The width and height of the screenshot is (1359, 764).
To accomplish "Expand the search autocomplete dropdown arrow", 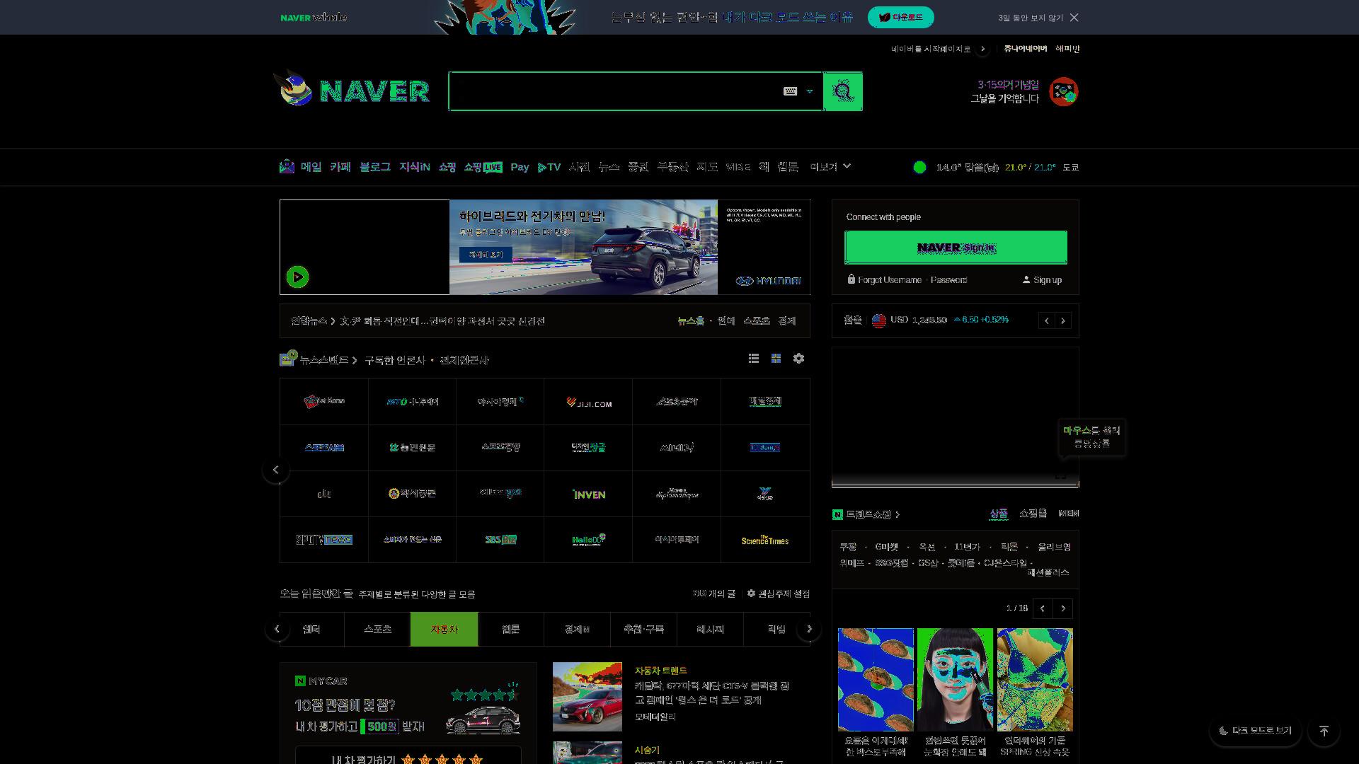I will pyautogui.click(x=810, y=91).
